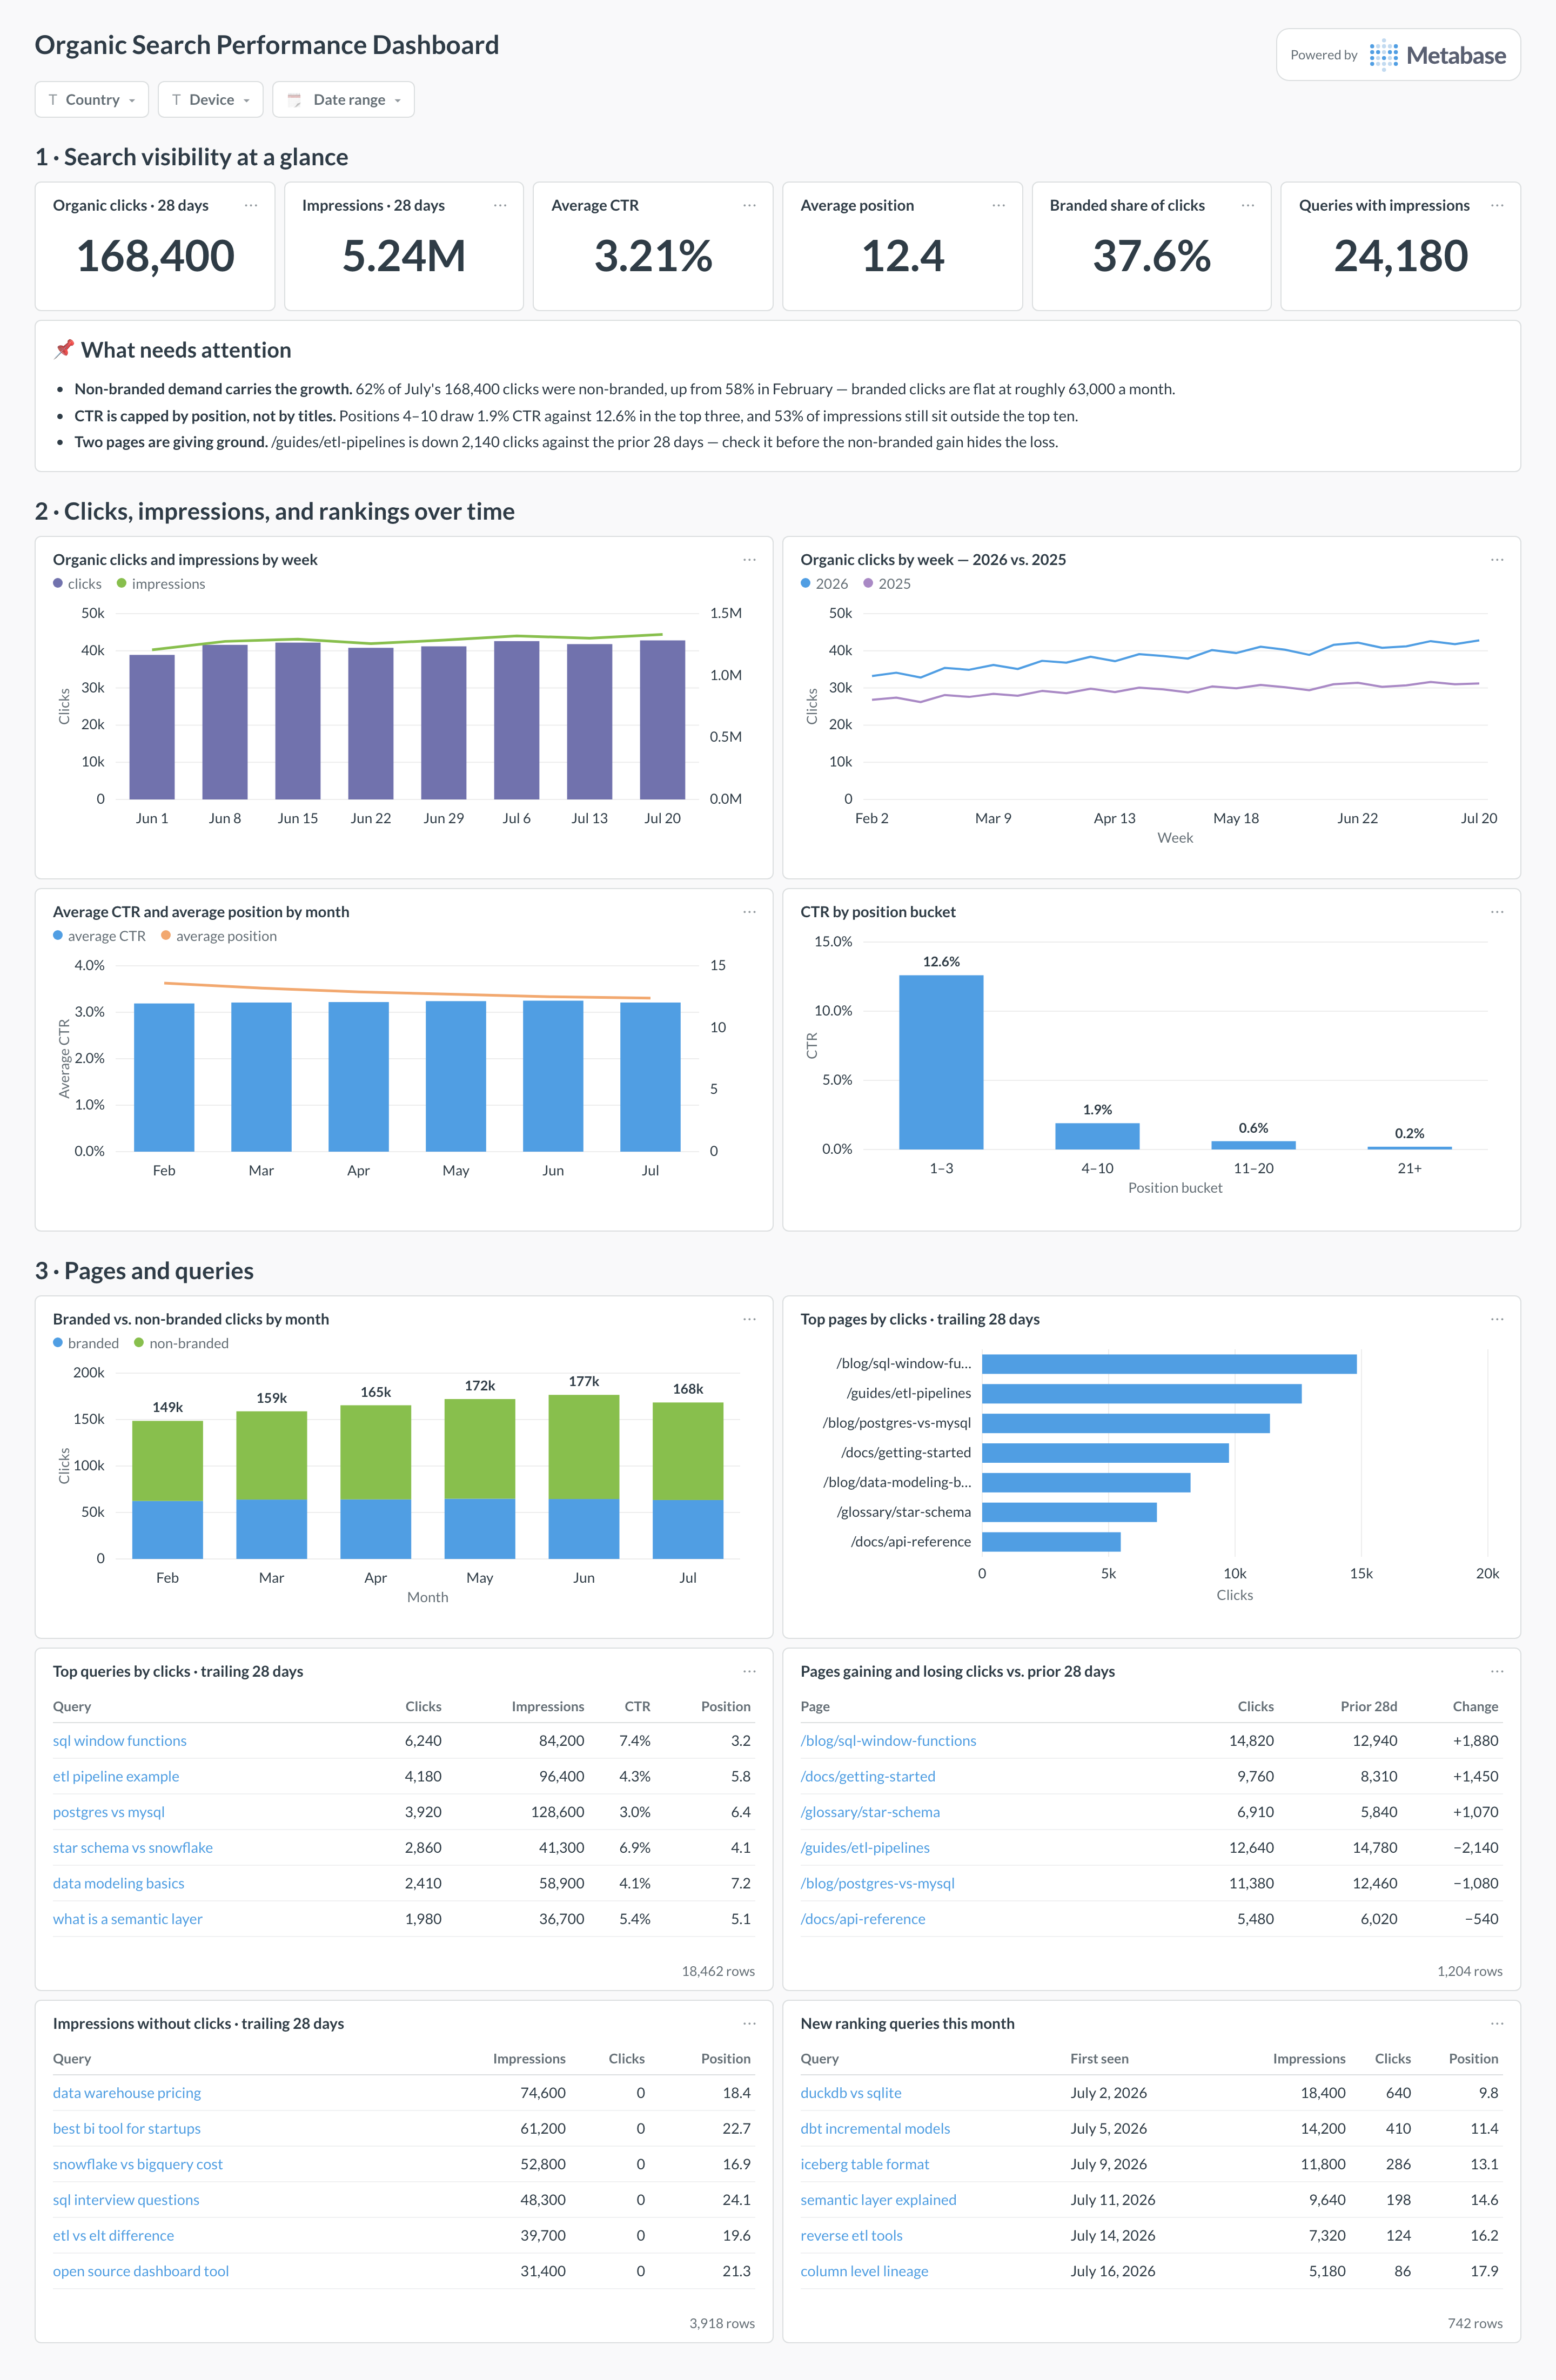The image size is (1556, 2380).
Task: Toggle the impressions series in weekly chart legend
Action: 161,584
